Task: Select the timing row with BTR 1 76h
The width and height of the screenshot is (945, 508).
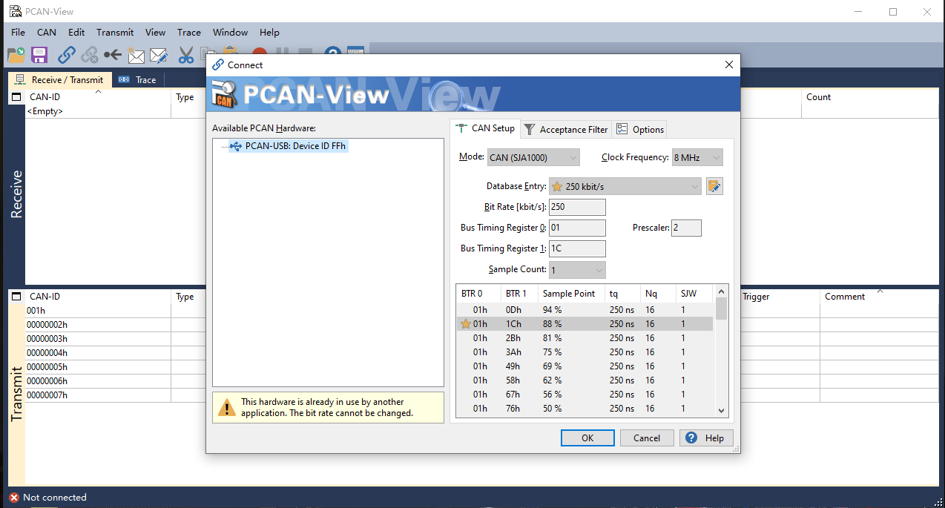Action: coord(585,409)
